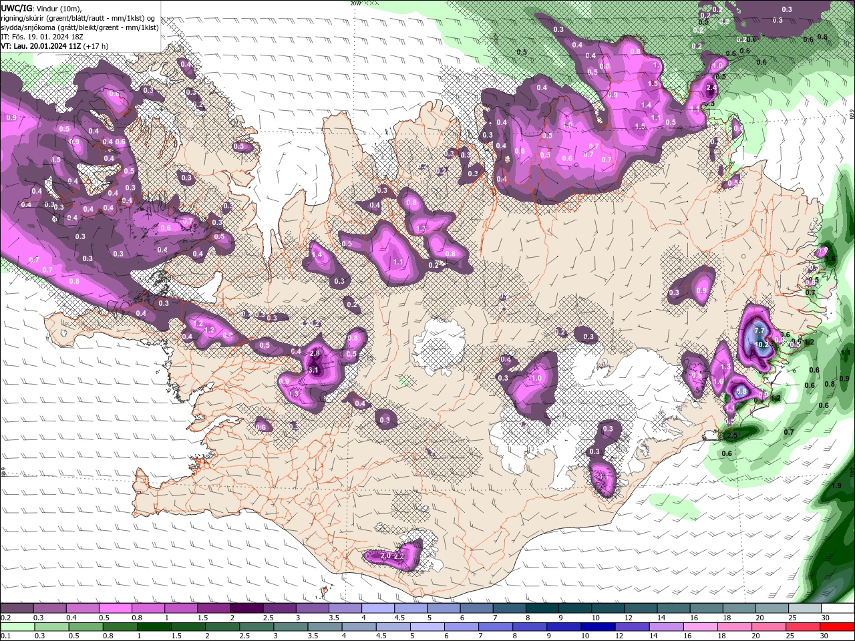Click the UWC/IG title in the legend box
Image resolution: width=855 pixels, height=641 pixels.
pyautogui.click(x=17, y=8)
